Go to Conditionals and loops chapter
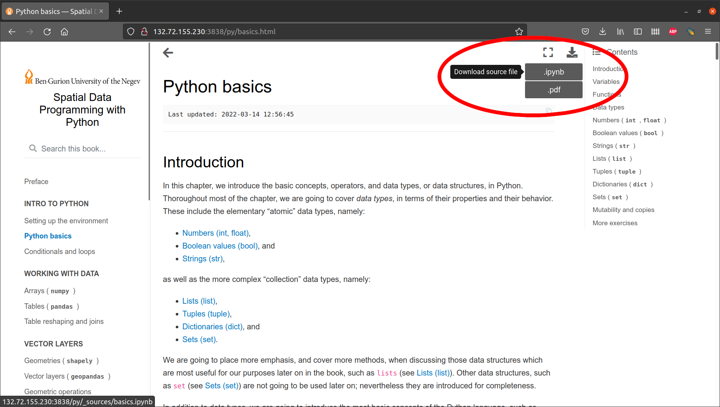Viewport: 720px width, 407px height. pyautogui.click(x=60, y=251)
